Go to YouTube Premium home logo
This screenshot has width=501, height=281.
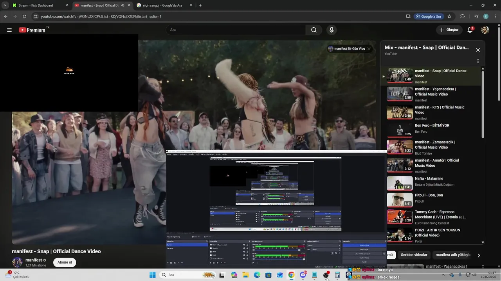pos(32,30)
